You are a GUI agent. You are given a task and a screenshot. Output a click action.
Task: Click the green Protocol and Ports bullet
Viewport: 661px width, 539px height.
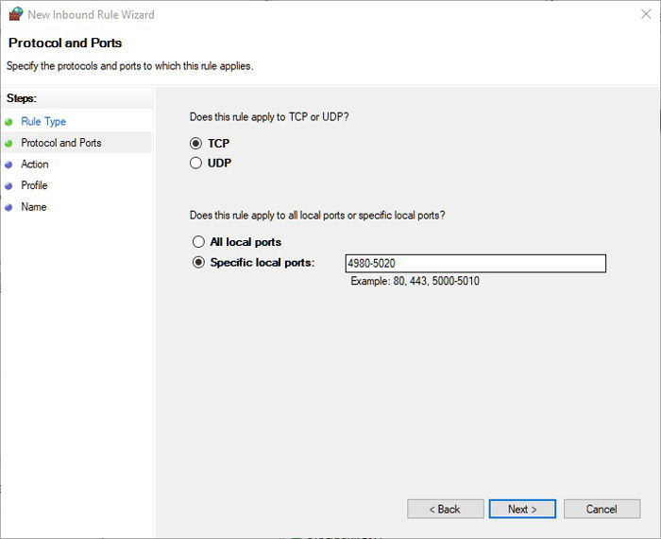(x=8, y=143)
